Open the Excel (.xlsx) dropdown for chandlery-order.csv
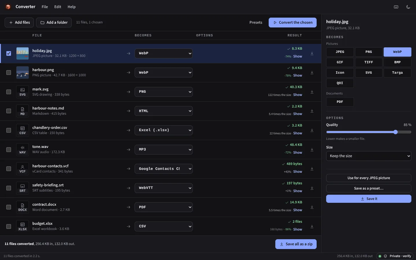Viewport: 416px width, 260px height. [x=164, y=130]
